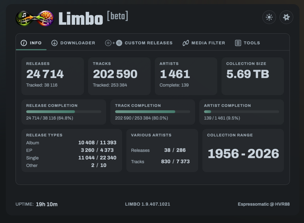This screenshot has width=304, height=223.
Task: Click the Collection Size 5.69 TB card
Action: tap(253, 76)
